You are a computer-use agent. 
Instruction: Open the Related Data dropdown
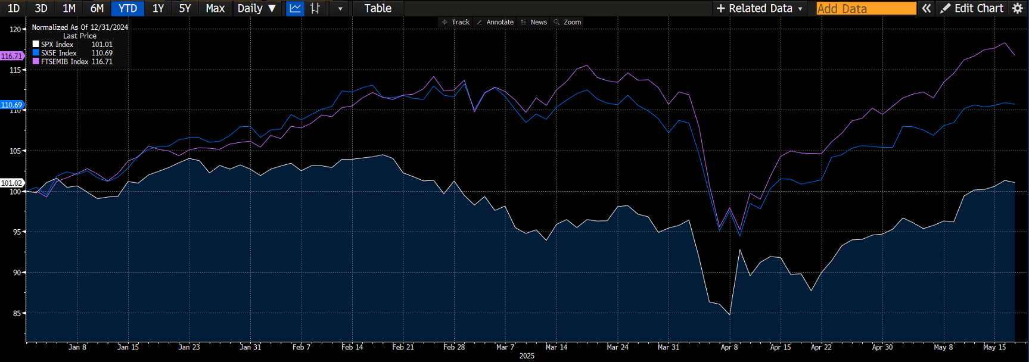(x=760, y=8)
